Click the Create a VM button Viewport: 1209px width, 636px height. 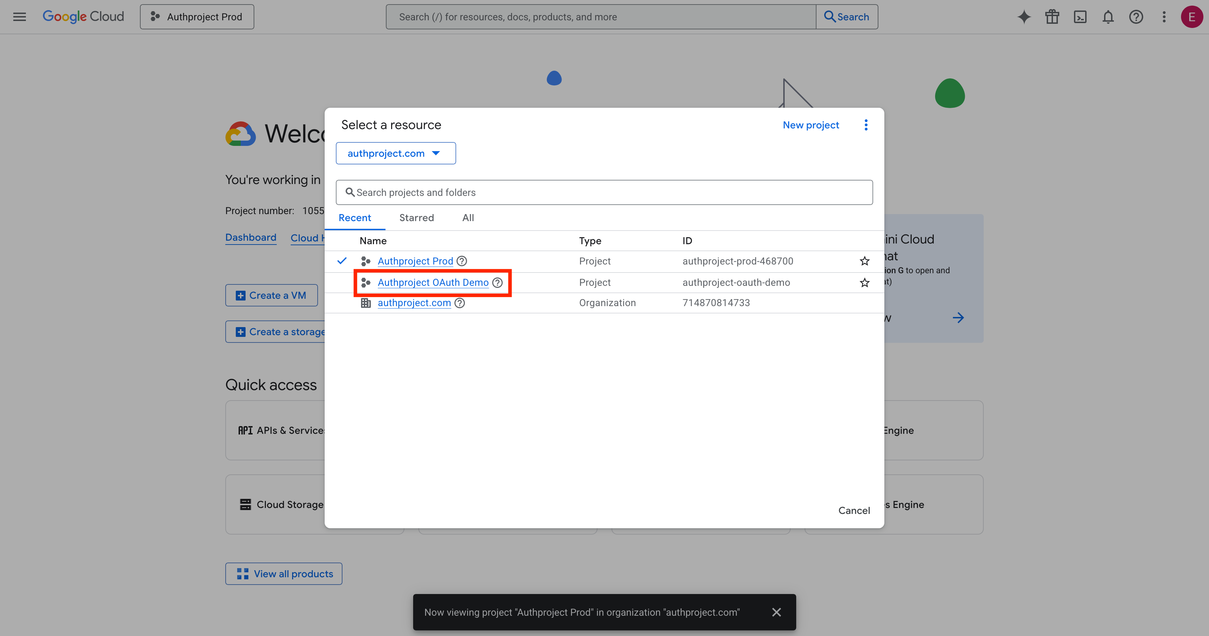pos(271,295)
